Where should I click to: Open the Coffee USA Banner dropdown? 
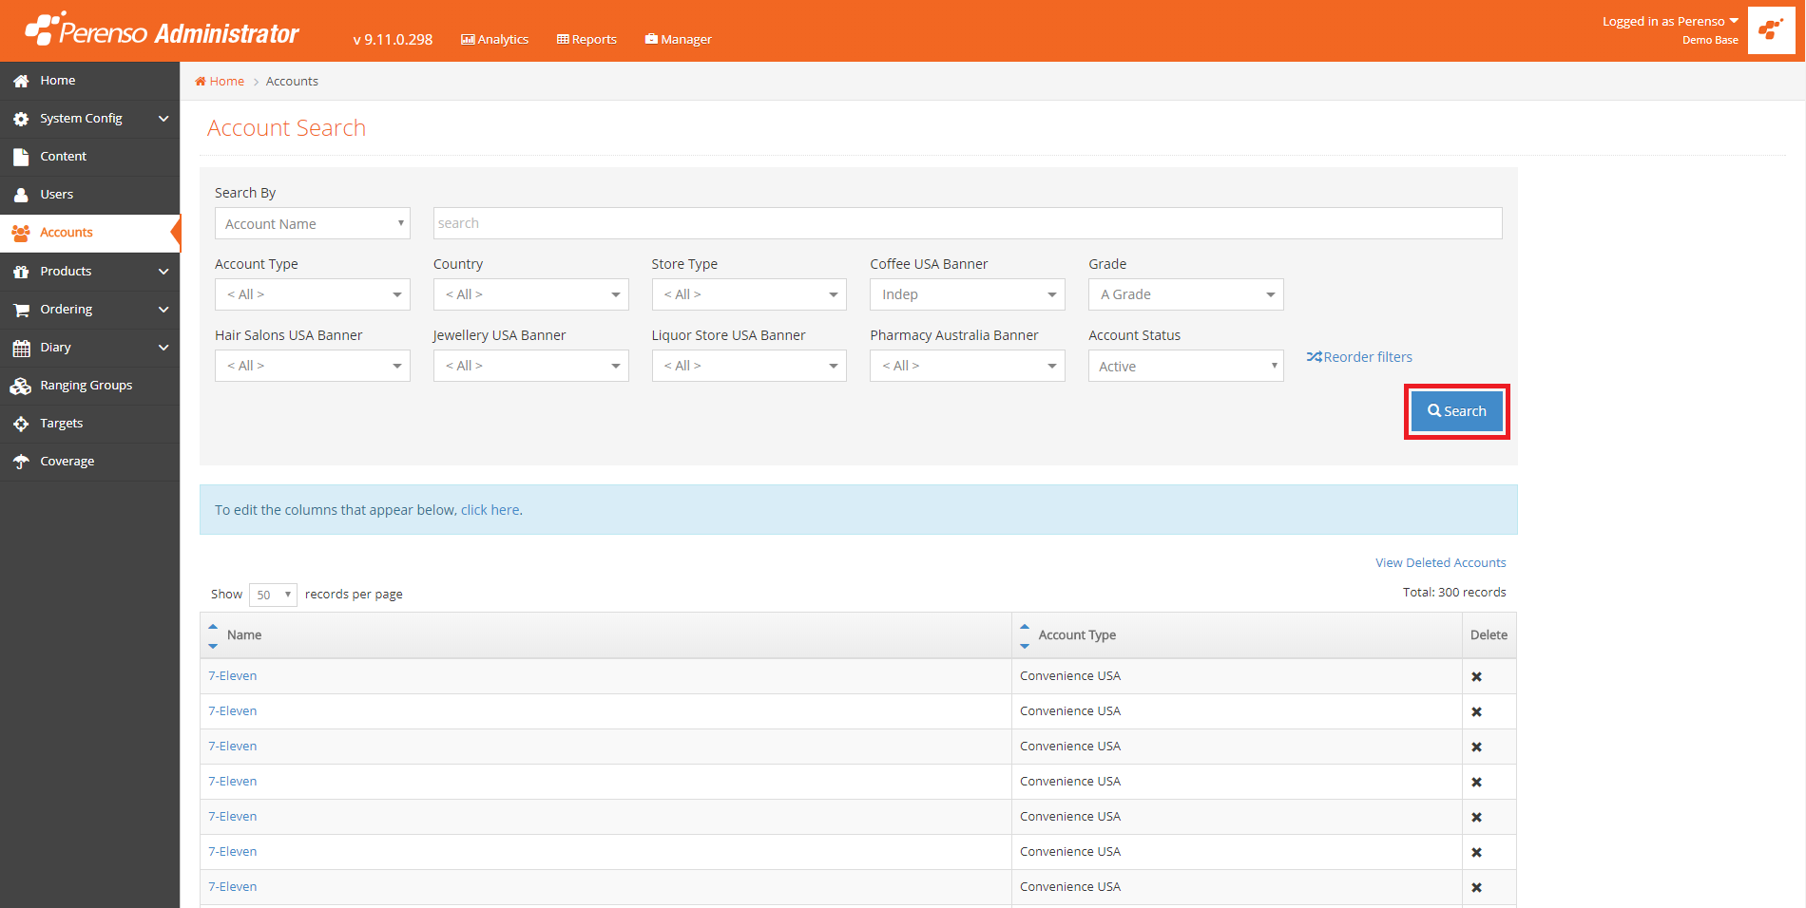coord(968,294)
